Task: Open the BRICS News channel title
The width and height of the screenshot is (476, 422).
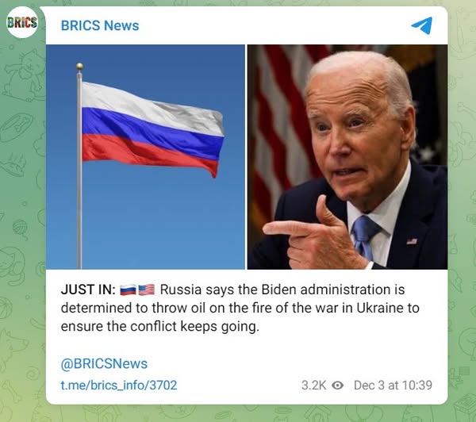Action: (100, 25)
